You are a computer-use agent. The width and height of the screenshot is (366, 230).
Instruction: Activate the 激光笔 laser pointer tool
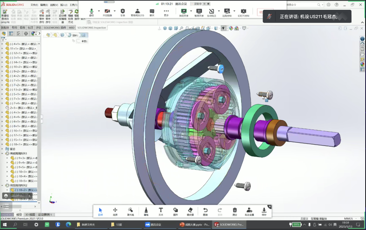pos(130,211)
